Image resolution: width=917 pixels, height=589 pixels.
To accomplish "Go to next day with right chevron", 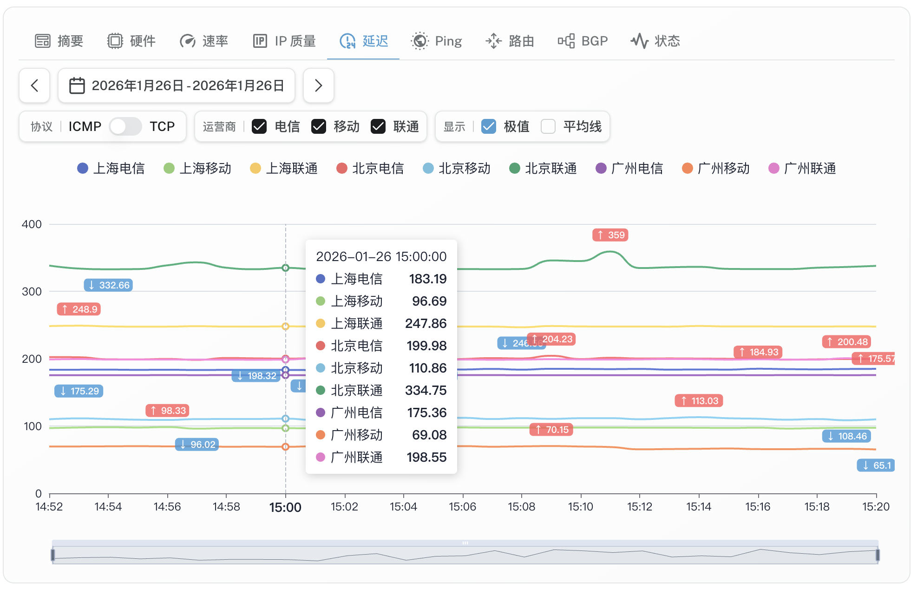I will 318,85.
